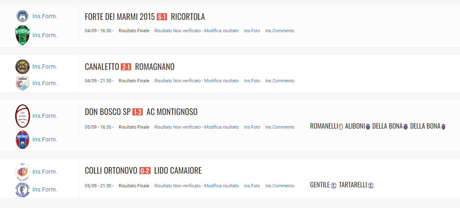Click the Colli Ortonovo team crest
Viewport: 460px width, 208px height.
23,172
